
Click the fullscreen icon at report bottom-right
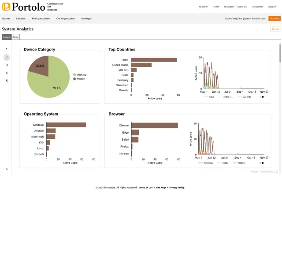(x=277, y=172)
